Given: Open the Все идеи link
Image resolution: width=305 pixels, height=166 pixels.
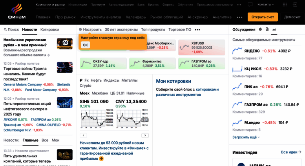Looking at the screenshot, I should [291, 152].
